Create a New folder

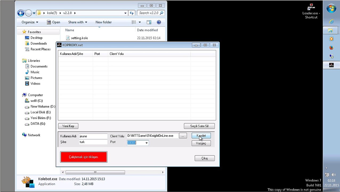104,22
